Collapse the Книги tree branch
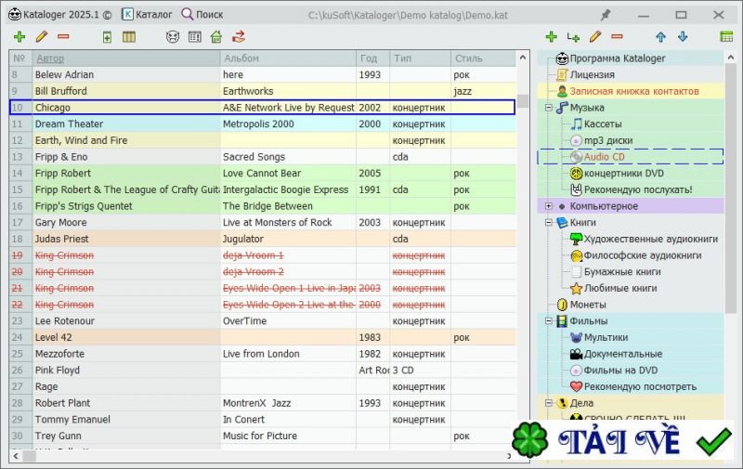This screenshot has height=469, width=743. (x=549, y=223)
